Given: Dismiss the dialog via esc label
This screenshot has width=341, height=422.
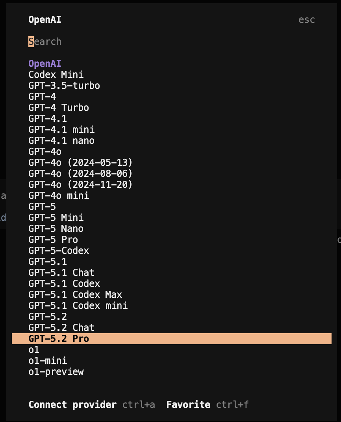Looking at the screenshot, I should (307, 20).
